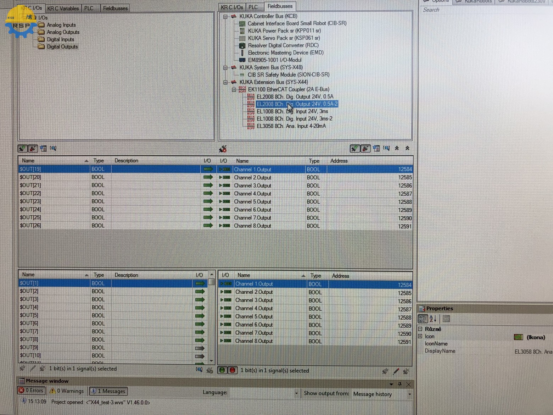Viewport: 553px width, 415px height.
Task: Click the search magnifier icon below the $OUT list
Action: pos(199,370)
